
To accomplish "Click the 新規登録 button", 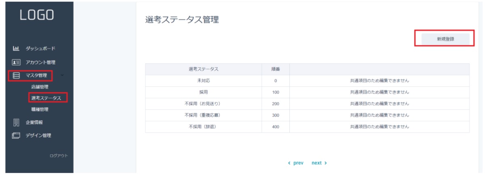I will 445,39.
